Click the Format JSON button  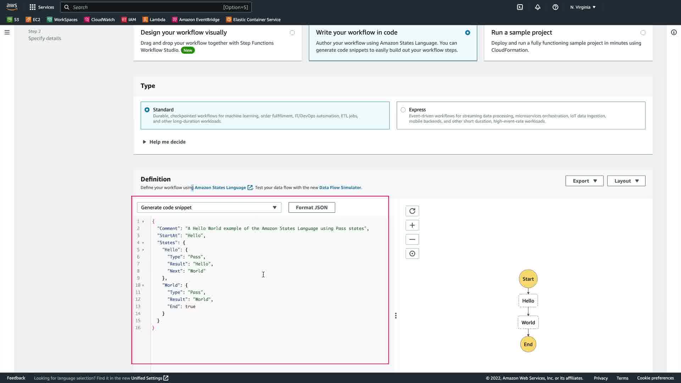coord(311,207)
